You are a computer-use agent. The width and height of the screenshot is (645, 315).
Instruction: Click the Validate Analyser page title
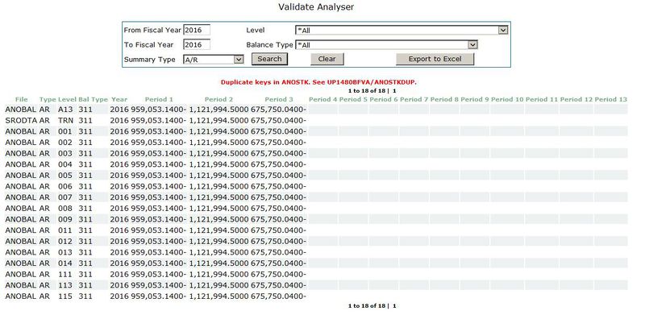click(316, 7)
